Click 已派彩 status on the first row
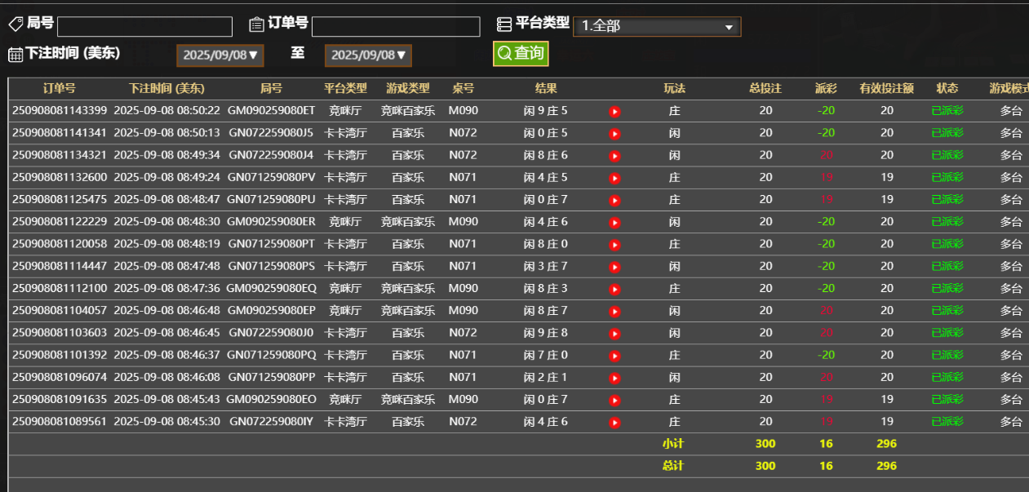Screen dimensions: 1029x492 click(947, 110)
